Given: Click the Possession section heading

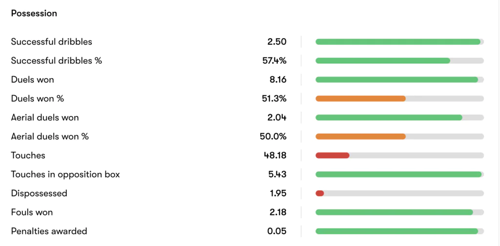Looking at the screenshot, I should coord(34,14).
